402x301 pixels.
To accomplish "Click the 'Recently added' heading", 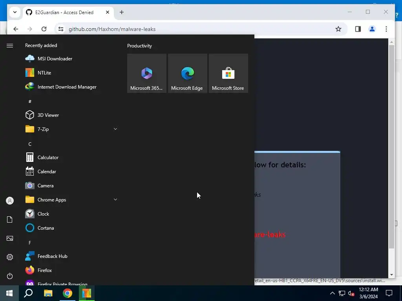I will click(x=41, y=45).
